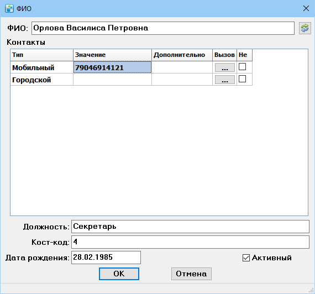Click the call button in the Мобильный row
This screenshot has height=294, width=315.
coord(225,67)
